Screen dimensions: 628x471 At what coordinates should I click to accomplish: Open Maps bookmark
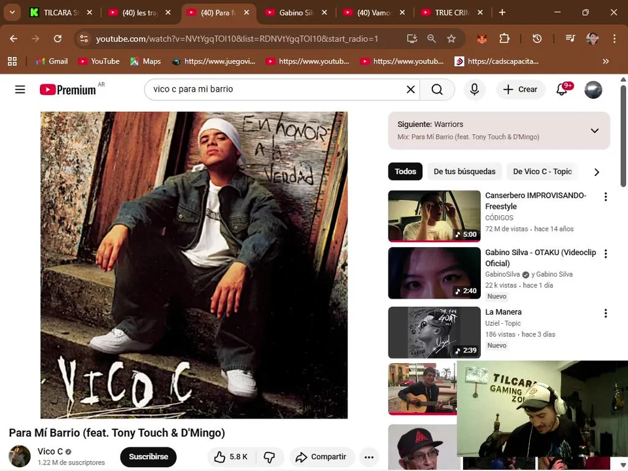[x=145, y=61]
